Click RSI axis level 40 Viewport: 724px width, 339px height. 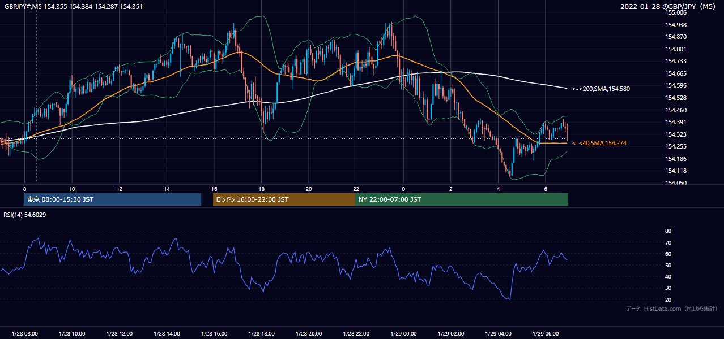pos(668,276)
